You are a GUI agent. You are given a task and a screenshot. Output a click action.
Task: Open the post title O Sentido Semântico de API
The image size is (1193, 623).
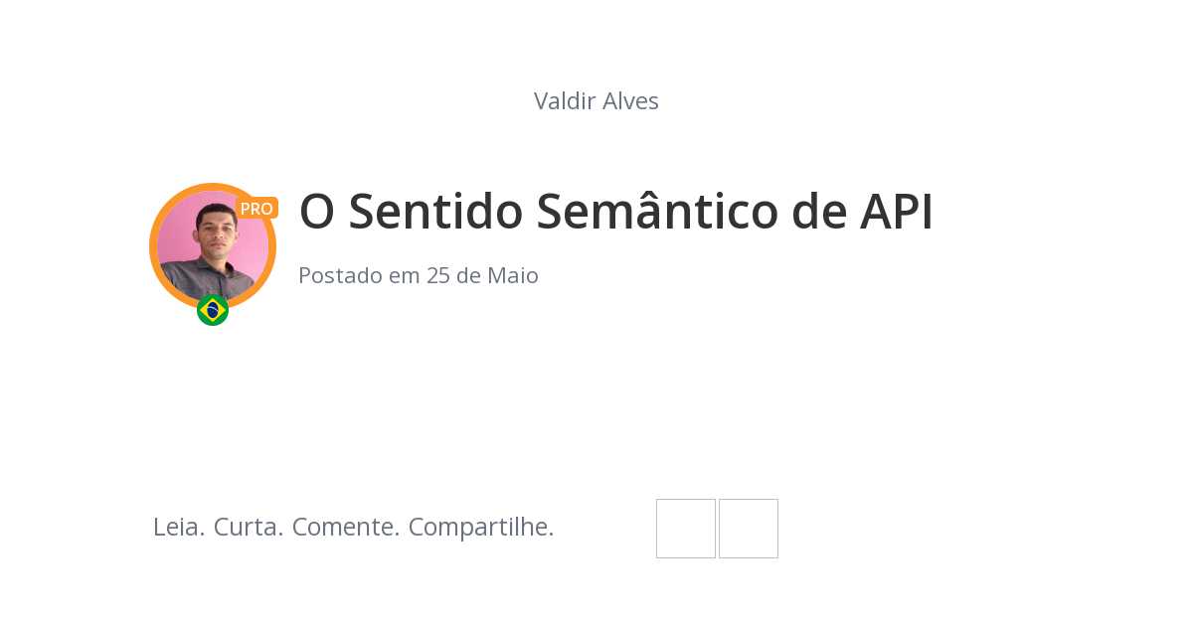[615, 212]
